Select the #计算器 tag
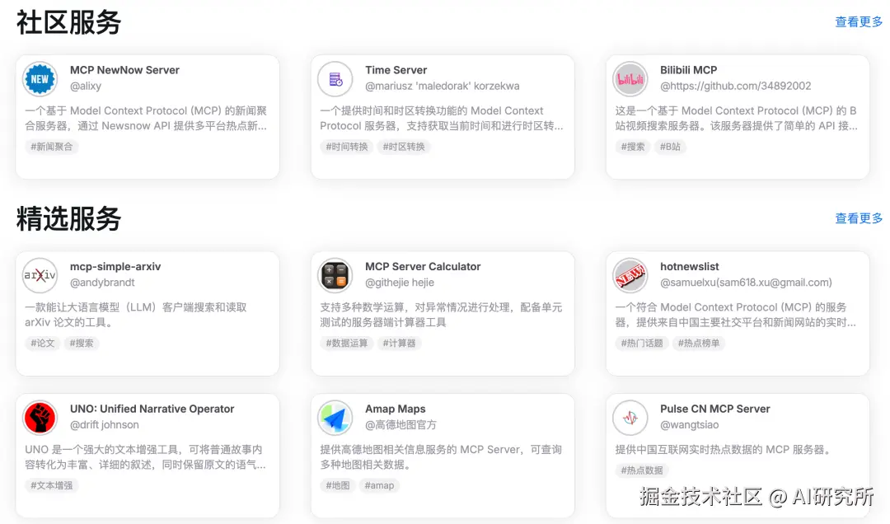The image size is (890, 524). [x=399, y=343]
